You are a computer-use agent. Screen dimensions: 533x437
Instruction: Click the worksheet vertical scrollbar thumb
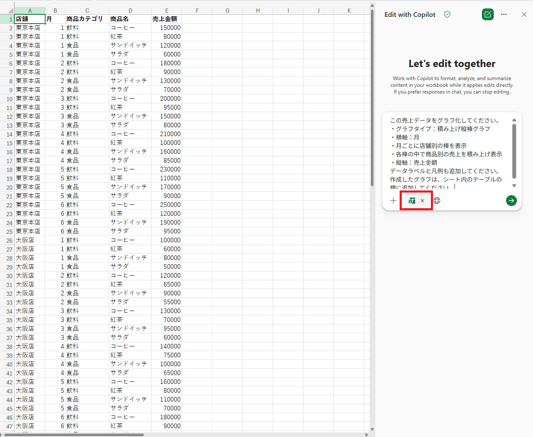tap(372, 97)
